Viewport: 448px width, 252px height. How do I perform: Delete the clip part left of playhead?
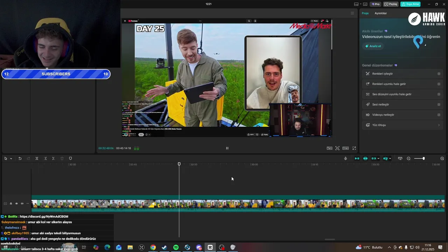pyautogui.click(x=45, y=159)
